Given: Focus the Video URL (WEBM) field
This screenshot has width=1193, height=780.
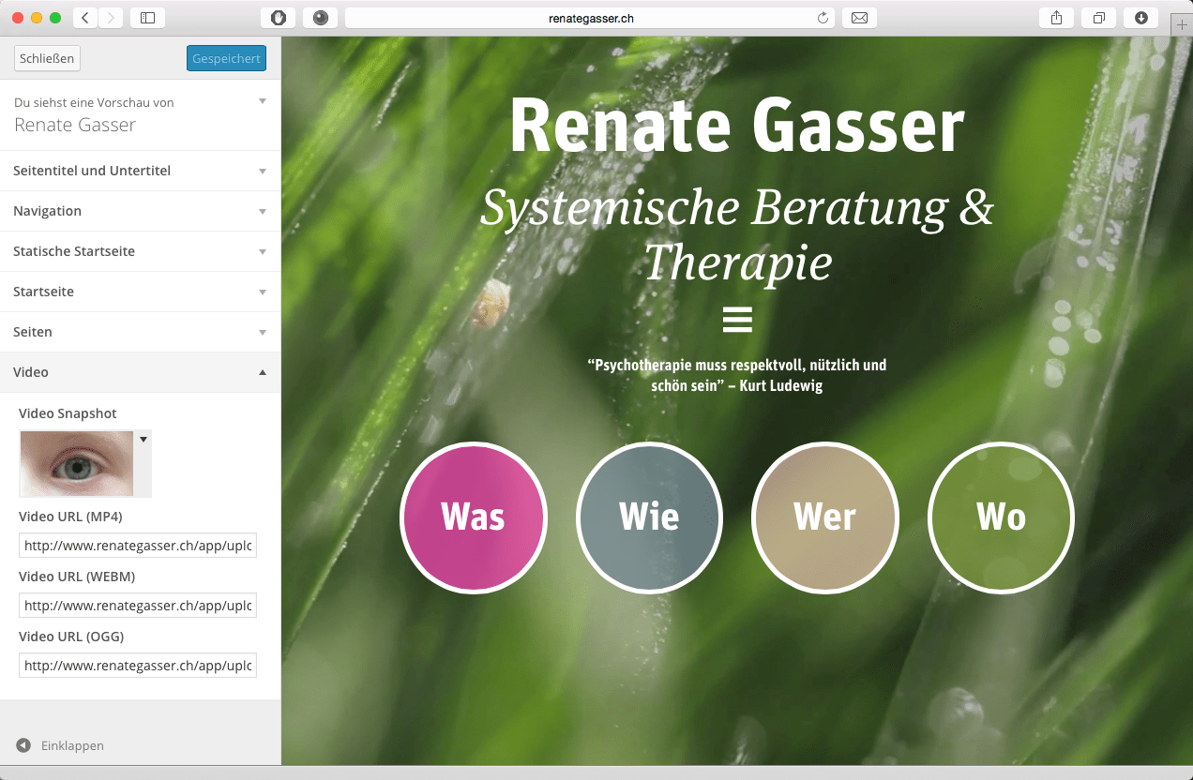Looking at the screenshot, I should coord(138,606).
